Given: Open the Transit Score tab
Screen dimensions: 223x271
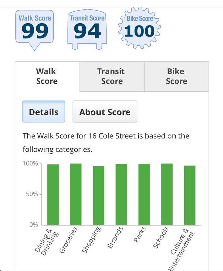Looking at the screenshot, I should tap(112, 76).
